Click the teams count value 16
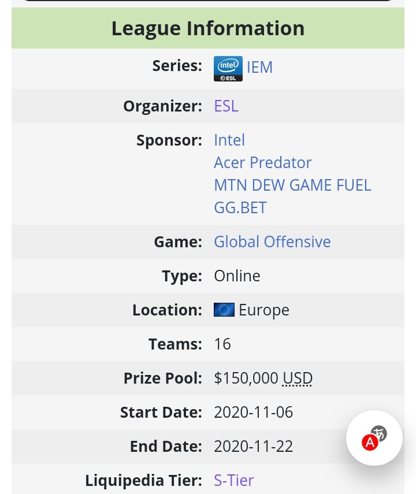The width and height of the screenshot is (416, 494). click(222, 344)
